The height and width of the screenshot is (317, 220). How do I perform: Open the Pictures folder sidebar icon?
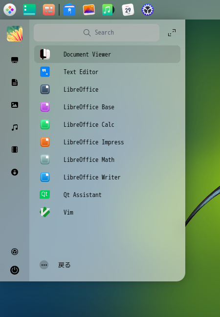tap(15, 105)
